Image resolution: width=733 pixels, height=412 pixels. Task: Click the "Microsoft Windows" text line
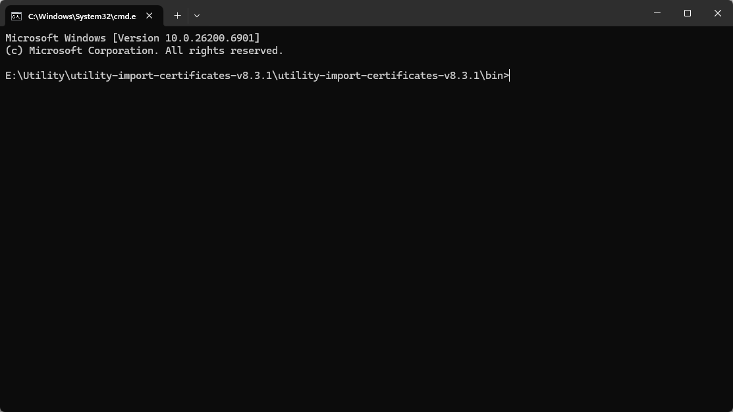click(55, 38)
